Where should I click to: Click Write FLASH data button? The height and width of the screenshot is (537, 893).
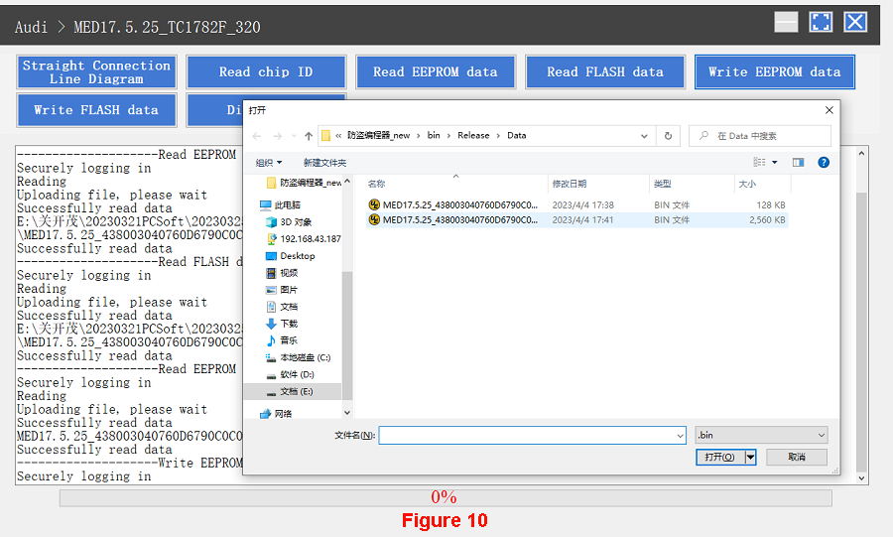[96, 110]
